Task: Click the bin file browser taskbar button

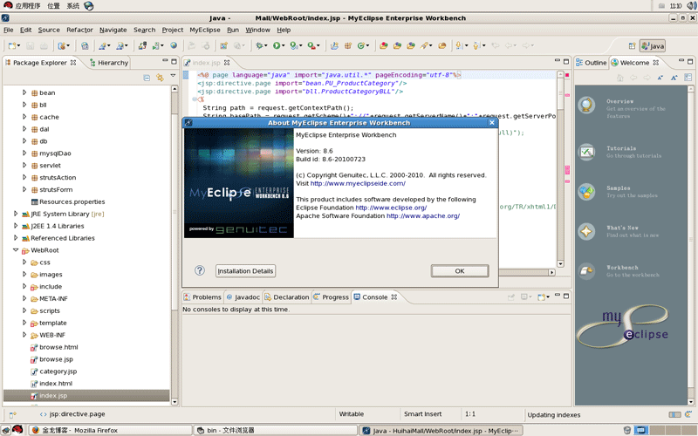Action: click(x=276, y=430)
